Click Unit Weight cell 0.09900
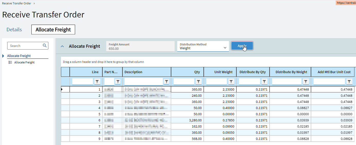Image resolution: width=356 pixels, height=145 pixels. point(220,126)
